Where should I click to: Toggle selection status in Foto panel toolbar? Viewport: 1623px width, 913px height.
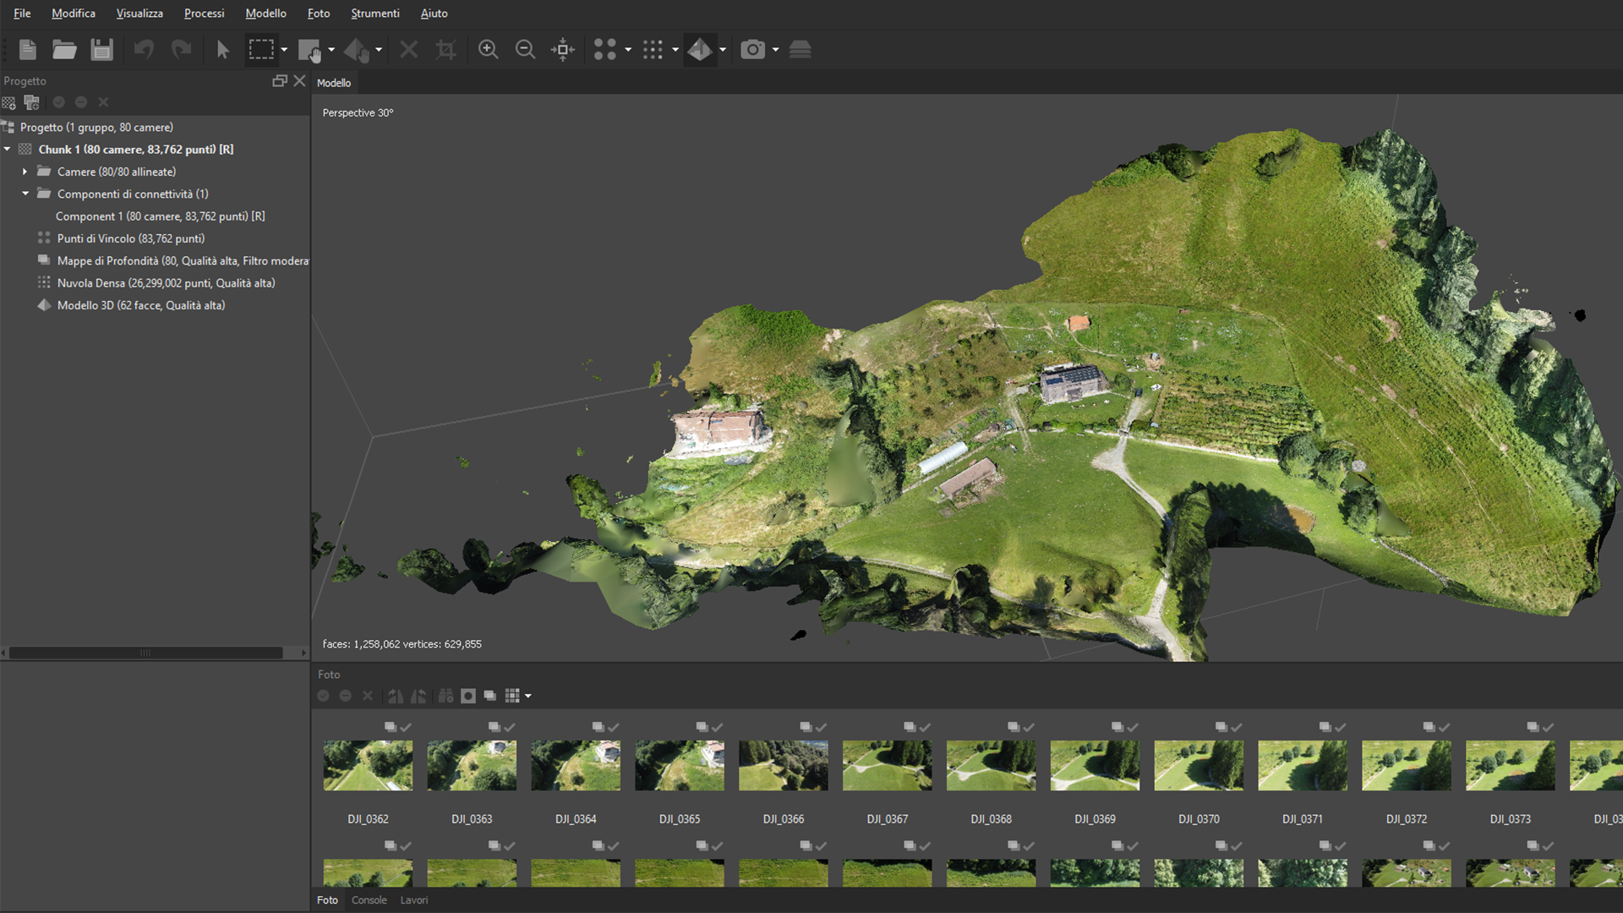323,696
